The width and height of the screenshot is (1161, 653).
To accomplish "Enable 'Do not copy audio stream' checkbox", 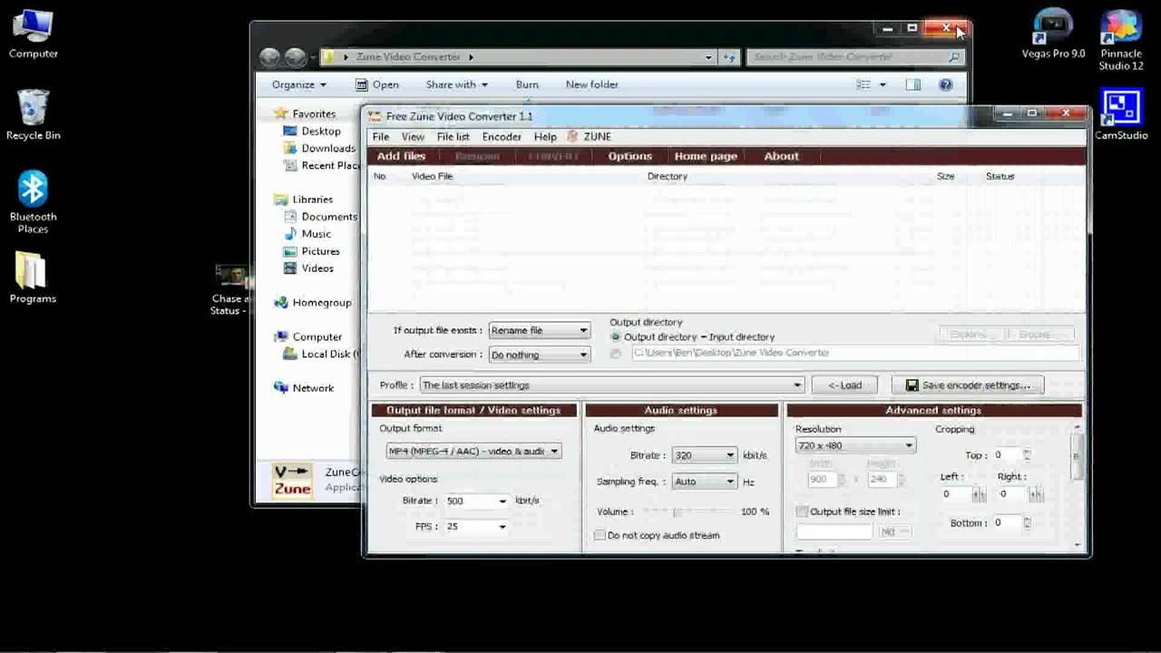I will pyautogui.click(x=600, y=535).
